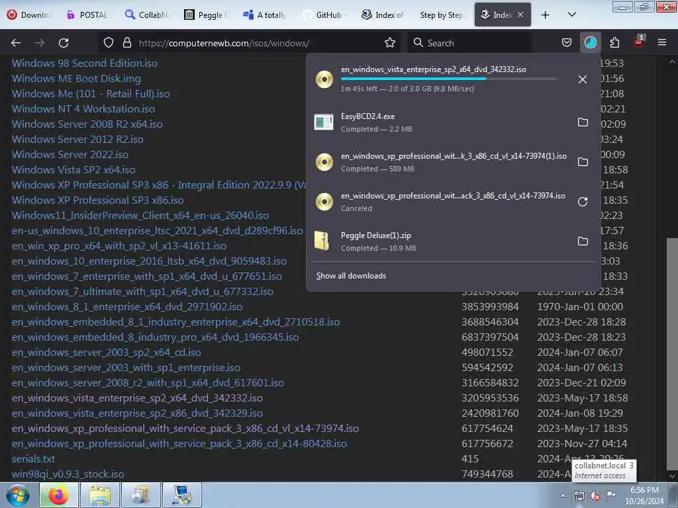Image resolution: width=678 pixels, height=508 pixels.
Task: Switch to the Step by Step tab
Action: pyautogui.click(x=442, y=15)
